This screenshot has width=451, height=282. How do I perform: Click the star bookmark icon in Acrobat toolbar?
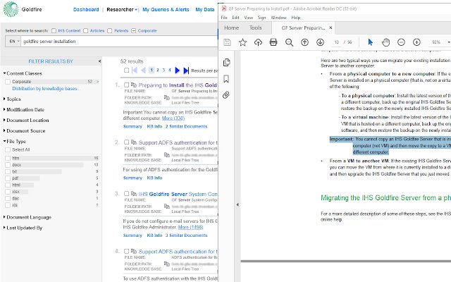point(242,42)
